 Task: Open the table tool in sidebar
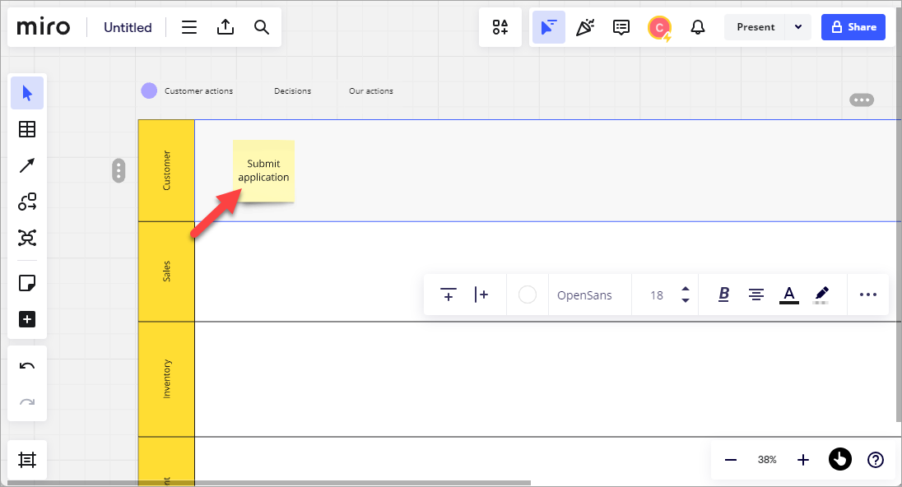pyautogui.click(x=27, y=129)
